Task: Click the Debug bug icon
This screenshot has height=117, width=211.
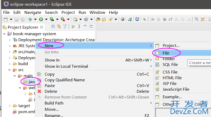Action: (30, 20)
